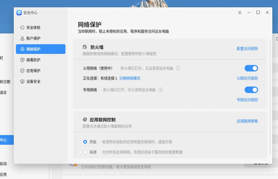Click 语言 item in background settings window
This screenshot has width=278, height=179.
coord(4,92)
